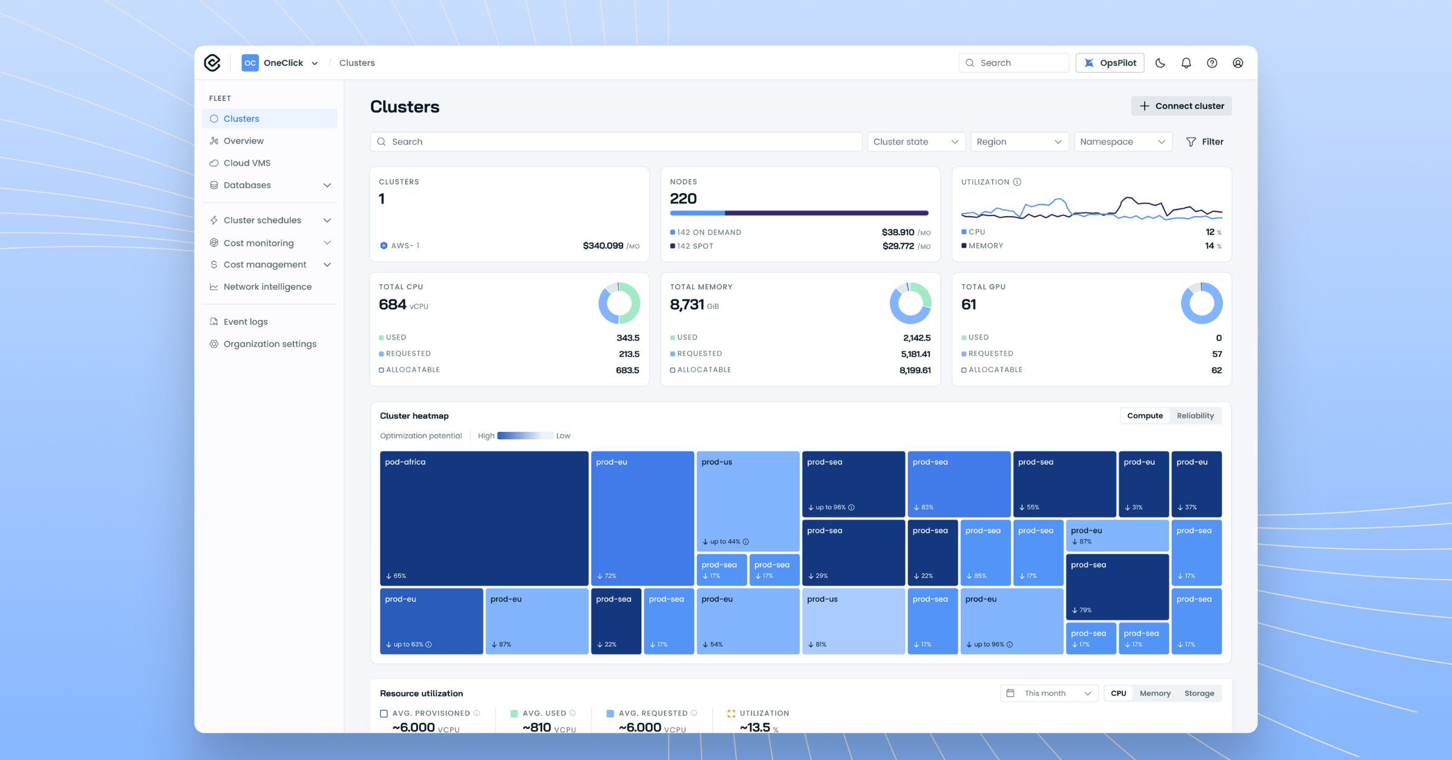Screen dimensions: 1452x760
Task: Open notifications bell icon
Action: [1186, 63]
